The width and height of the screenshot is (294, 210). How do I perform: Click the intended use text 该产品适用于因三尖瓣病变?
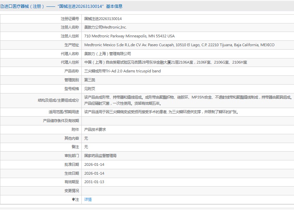(x=161, y=112)
